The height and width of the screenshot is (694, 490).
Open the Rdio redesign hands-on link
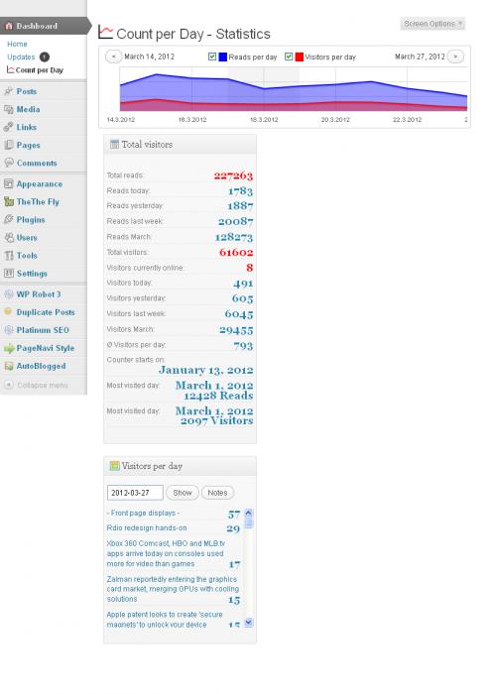pyautogui.click(x=147, y=528)
